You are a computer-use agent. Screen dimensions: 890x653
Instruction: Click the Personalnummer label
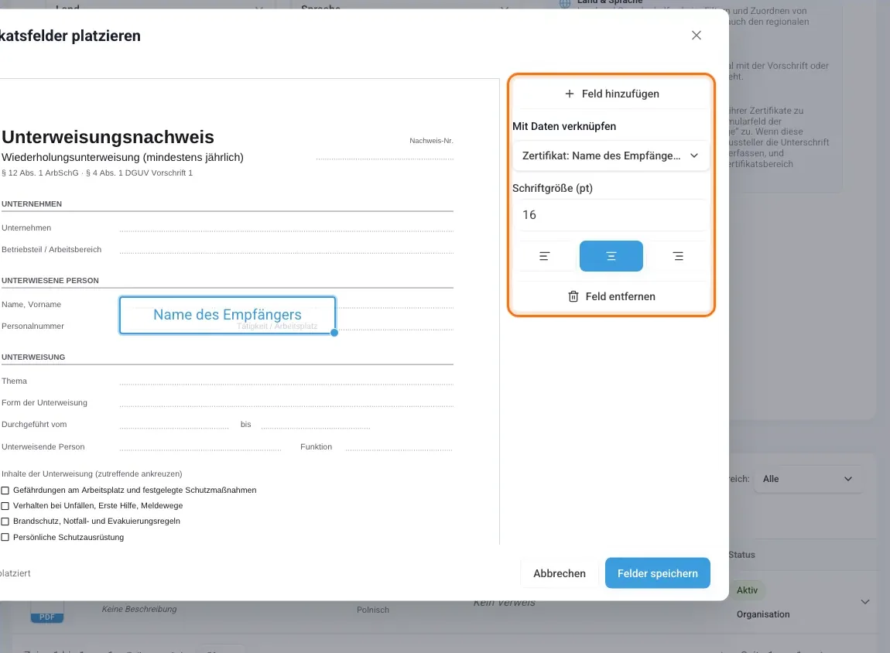tap(33, 326)
